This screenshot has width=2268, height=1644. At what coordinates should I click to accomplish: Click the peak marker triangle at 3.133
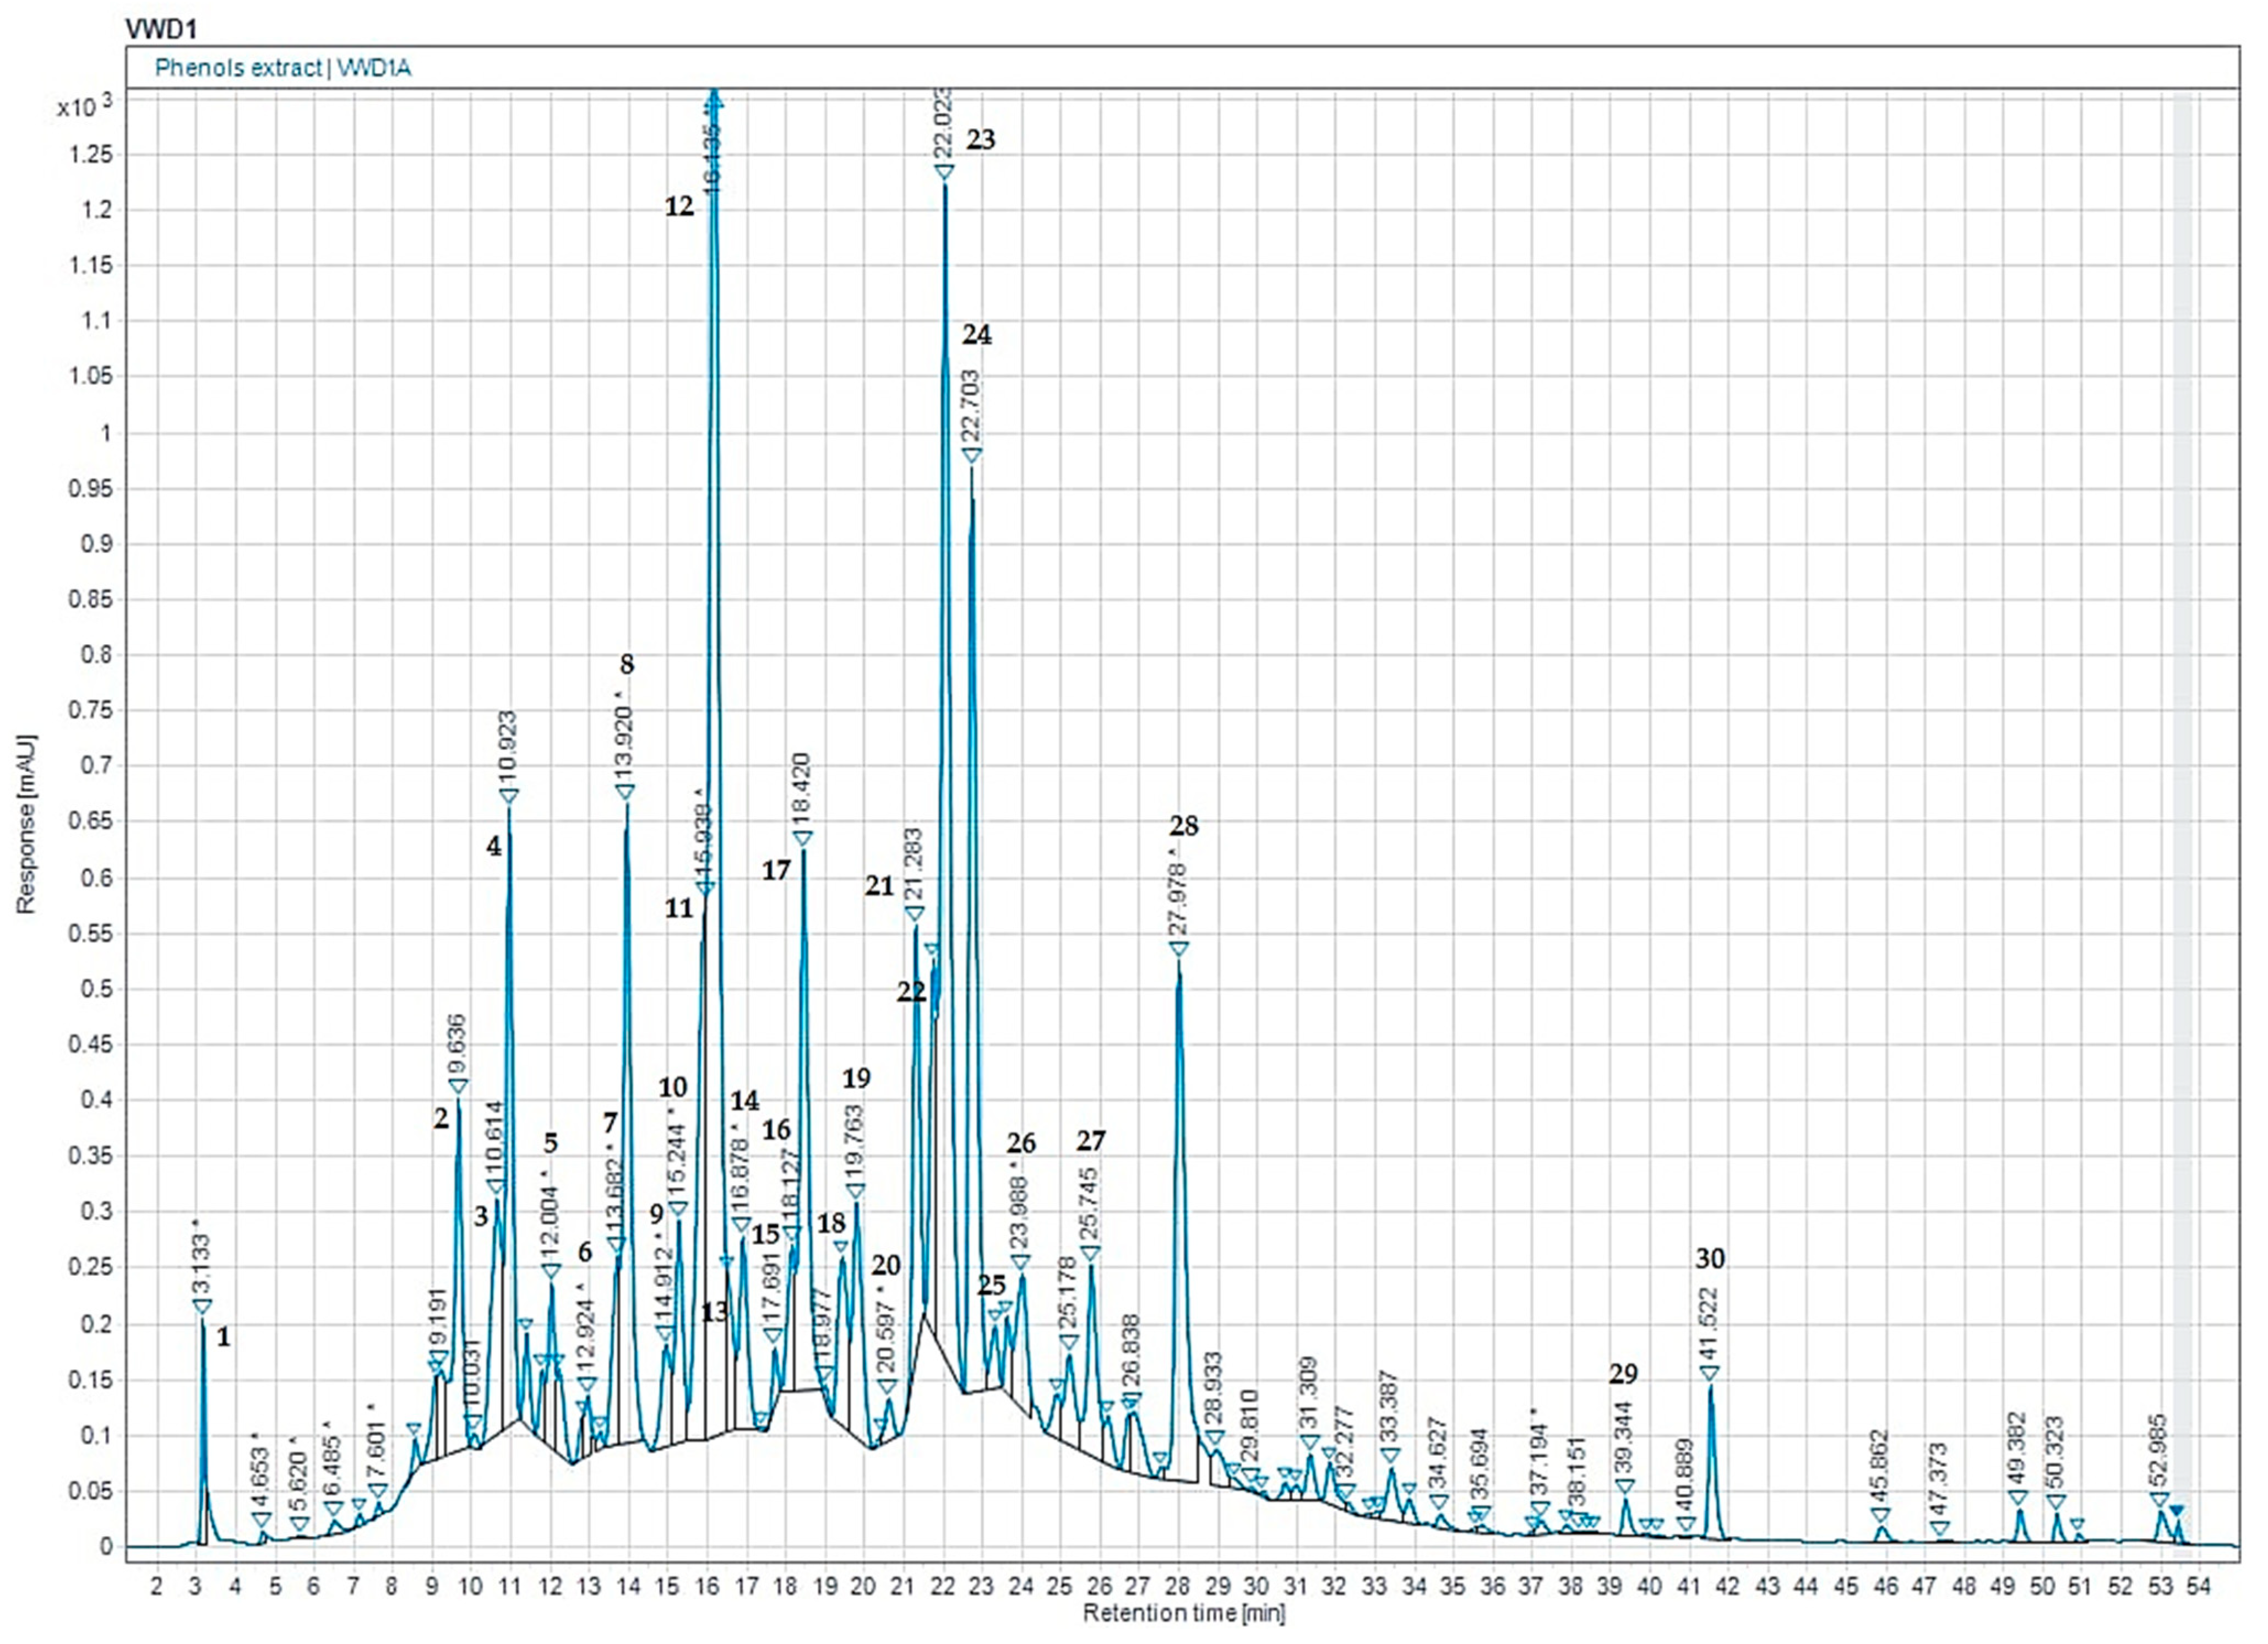[202, 1306]
